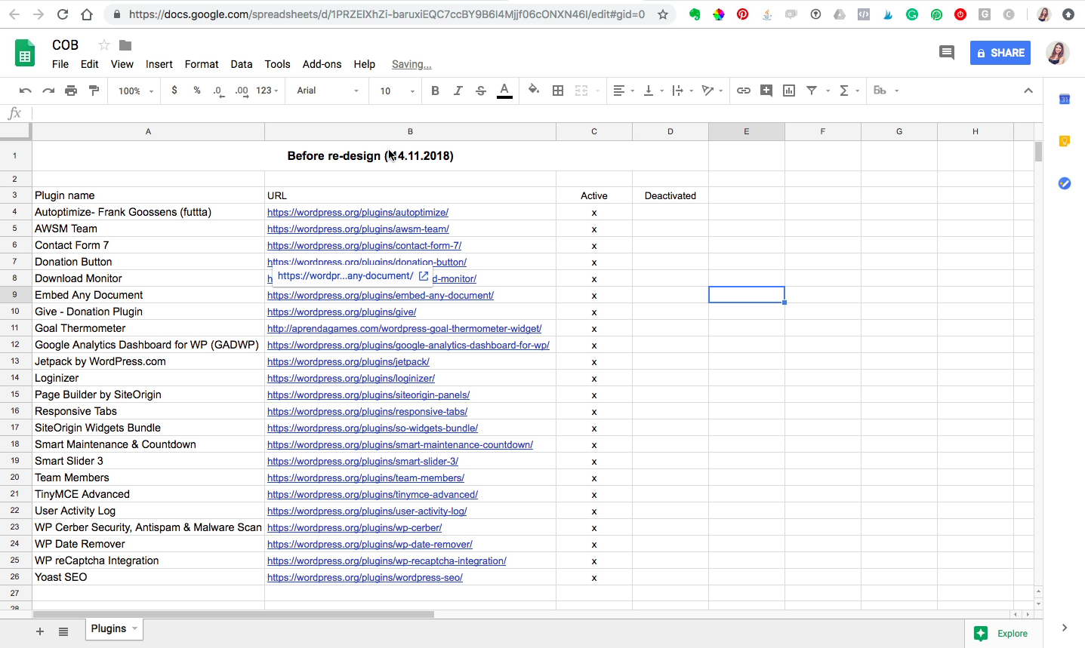Open the Data menu

(x=242, y=64)
